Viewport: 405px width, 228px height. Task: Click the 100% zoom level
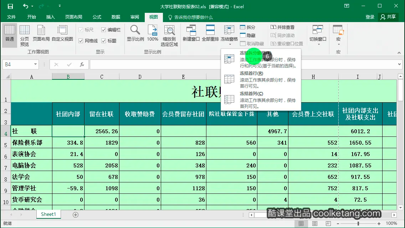[391, 223]
